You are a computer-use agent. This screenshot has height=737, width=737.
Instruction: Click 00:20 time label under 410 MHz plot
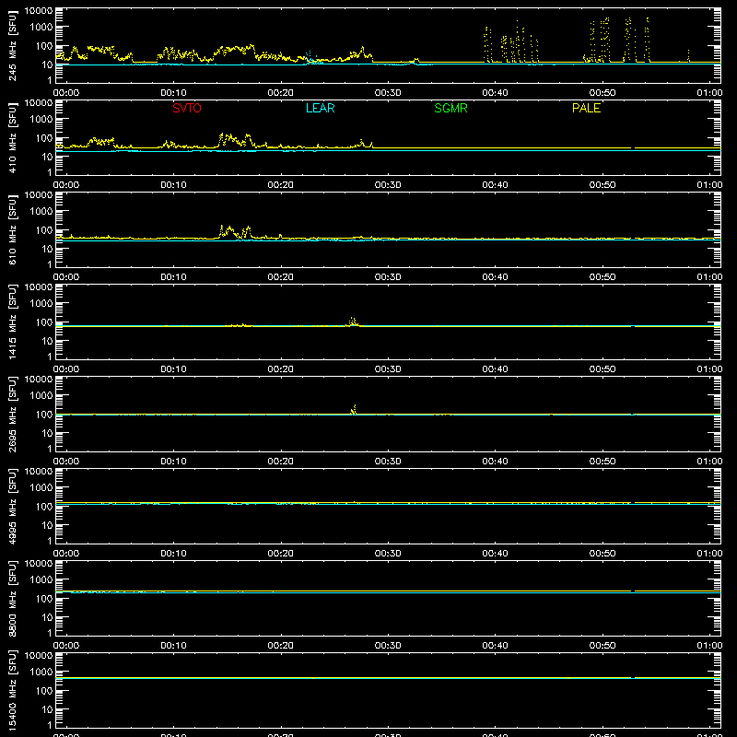[x=281, y=185]
